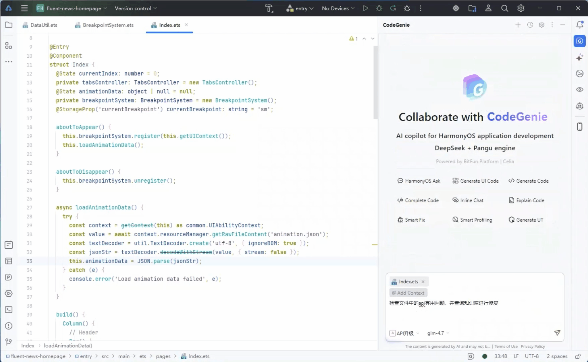The height and width of the screenshot is (362, 588).
Task: Remove Index.ets context chip
Action: (423, 282)
